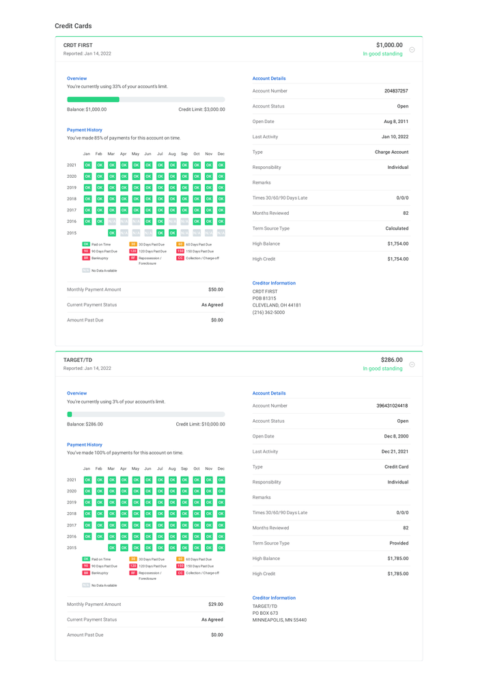The width and height of the screenshot is (478, 677).
Task: Click Paid on Time legend badge, TARGET/TD
Action: coord(86,559)
